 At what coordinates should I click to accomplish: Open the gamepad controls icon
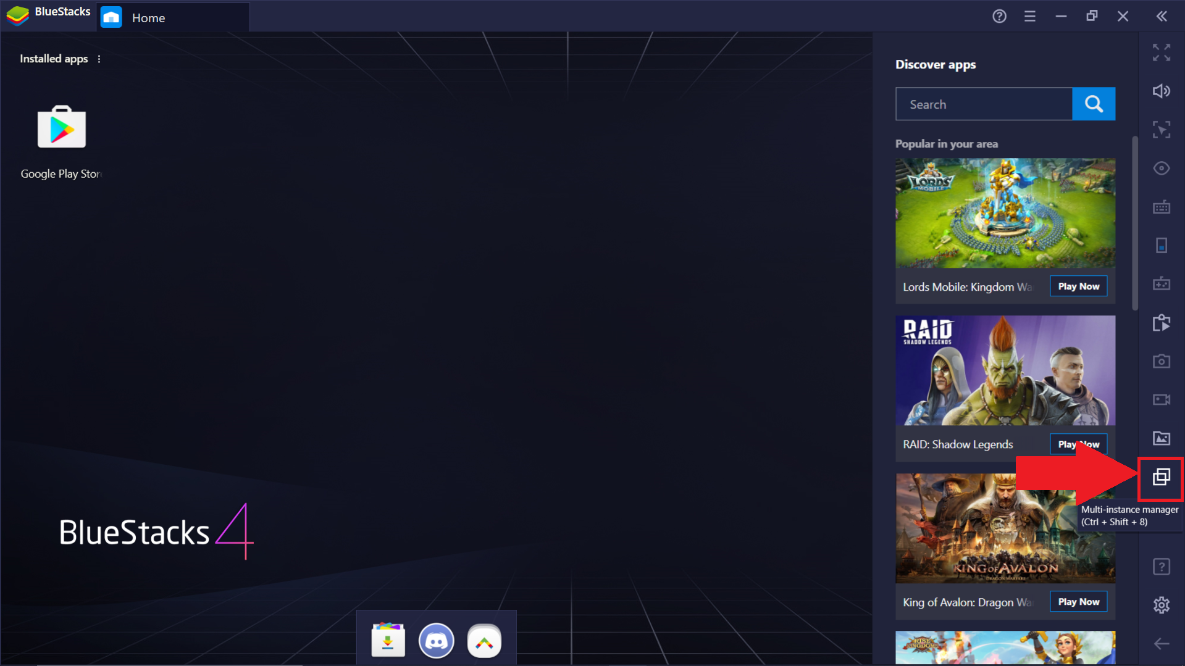click(1161, 284)
